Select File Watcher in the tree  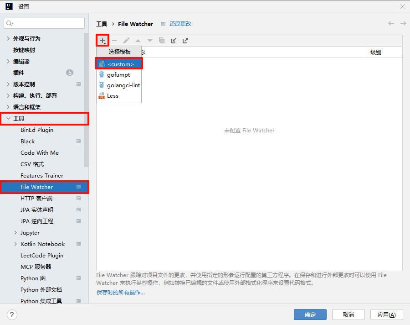click(x=45, y=187)
